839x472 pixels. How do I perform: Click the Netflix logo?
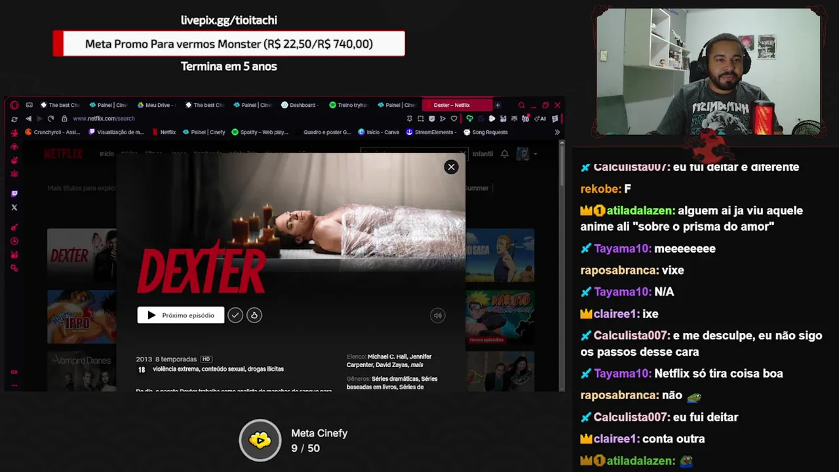pyautogui.click(x=63, y=154)
